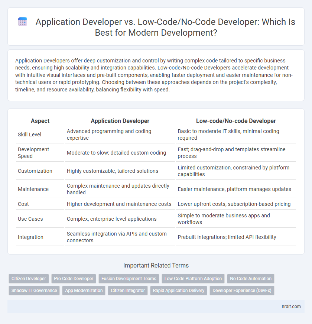The image size is (312, 324).
Task: Select the Developer Experience (DevEx) tag
Action: pyautogui.click(x=242, y=290)
